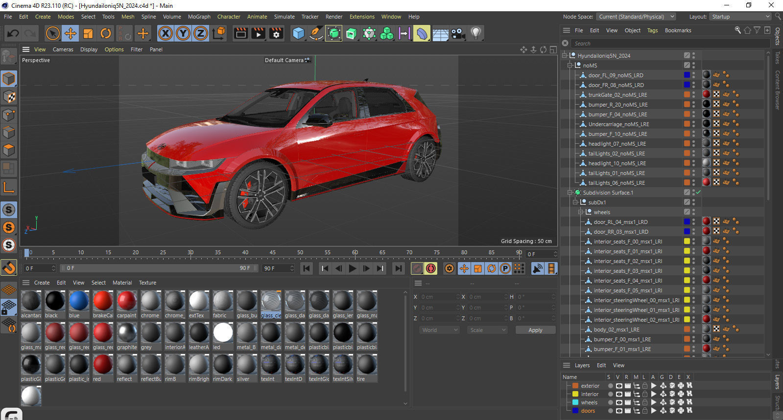Go to start of animation
Screen dimensions: 783x420
point(307,268)
